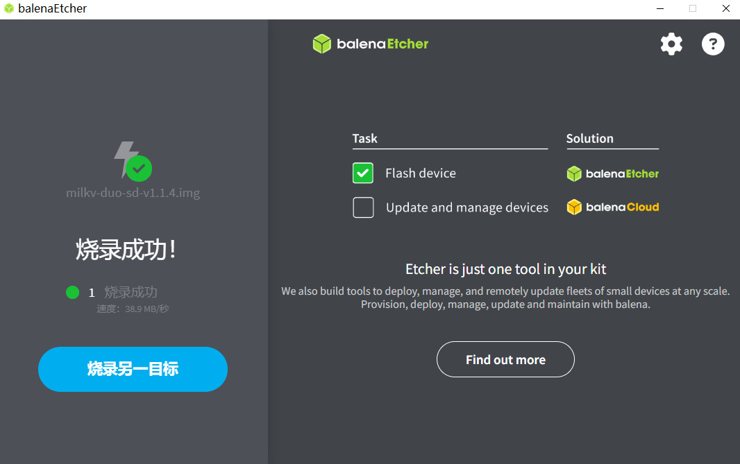Check the Update and manage devices checkbox
Viewport: 740px width, 464px height.
click(363, 207)
